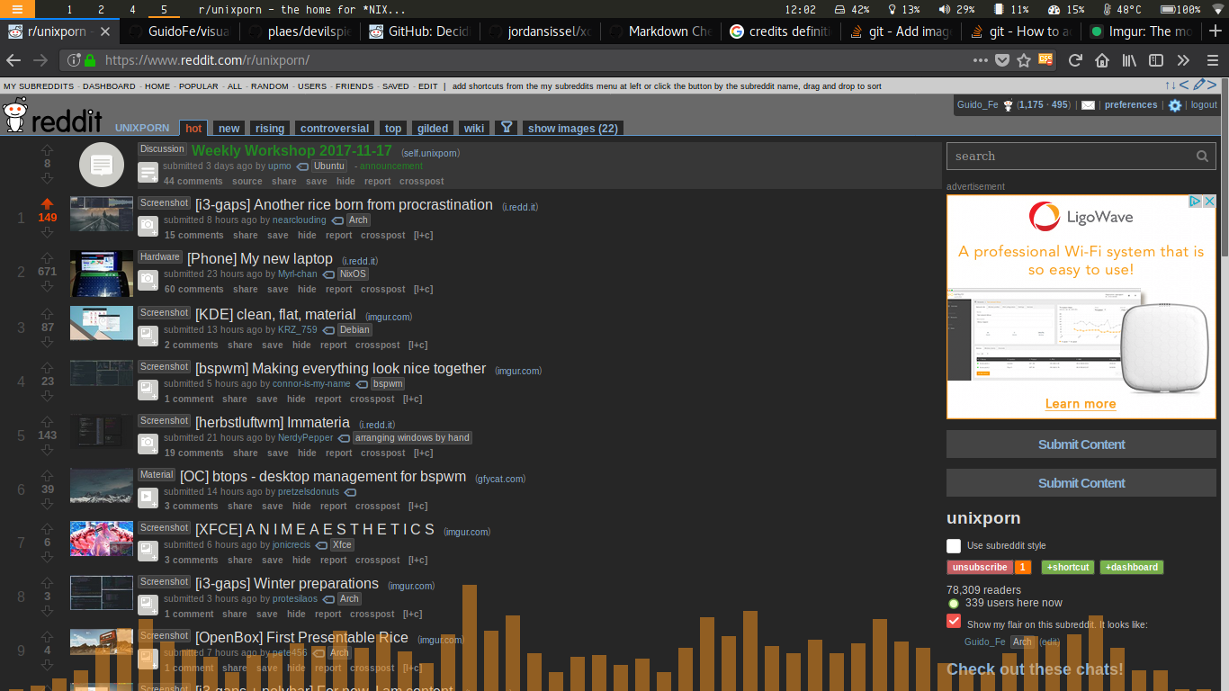Open the controversial tab
This screenshot has width=1229, height=691.
click(335, 128)
